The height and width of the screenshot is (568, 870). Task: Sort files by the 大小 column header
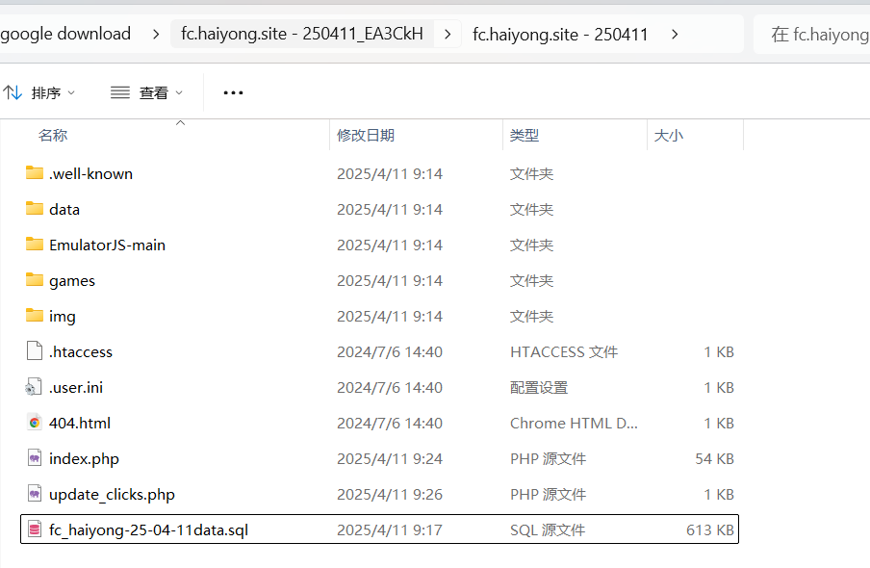pyautogui.click(x=669, y=135)
